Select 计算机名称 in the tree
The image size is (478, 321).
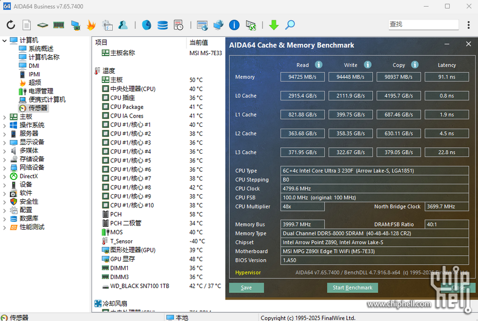point(44,57)
